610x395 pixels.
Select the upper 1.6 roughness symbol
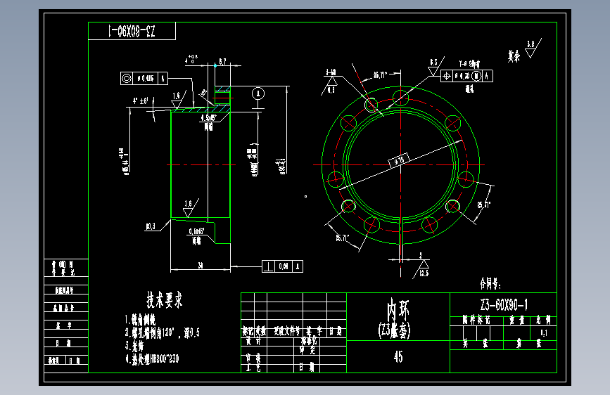(x=178, y=100)
